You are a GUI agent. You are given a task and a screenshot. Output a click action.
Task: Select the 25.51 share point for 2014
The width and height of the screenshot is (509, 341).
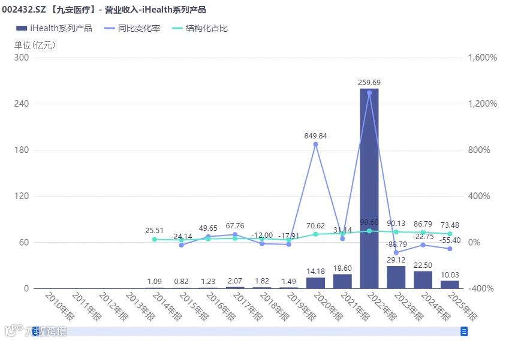pyautogui.click(x=155, y=240)
